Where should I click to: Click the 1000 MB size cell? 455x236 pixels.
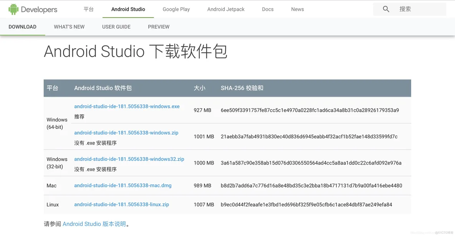tap(204, 163)
